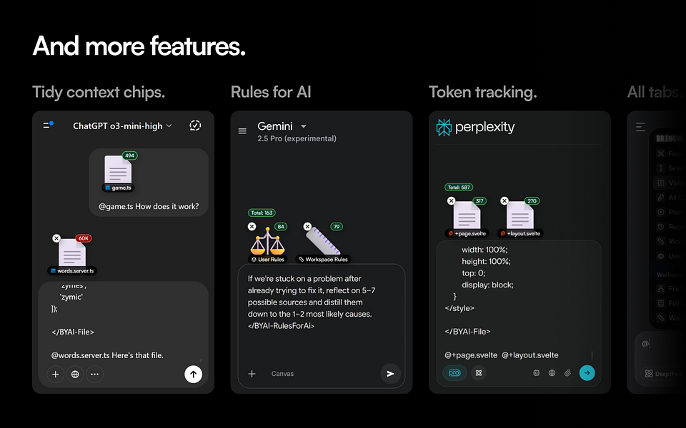Remove the words.server.ts file chip
The height and width of the screenshot is (428, 686).
point(56,238)
